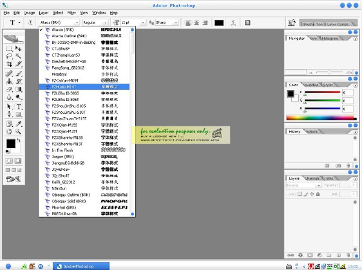Select the Brush tool
The image size is (362, 270).
(x=18, y=73)
